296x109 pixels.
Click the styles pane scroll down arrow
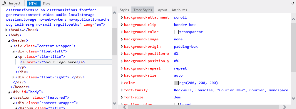tap(294, 98)
